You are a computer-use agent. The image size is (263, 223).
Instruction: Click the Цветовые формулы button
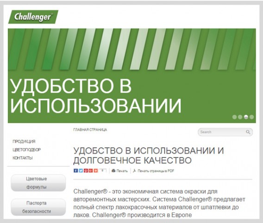38,183
